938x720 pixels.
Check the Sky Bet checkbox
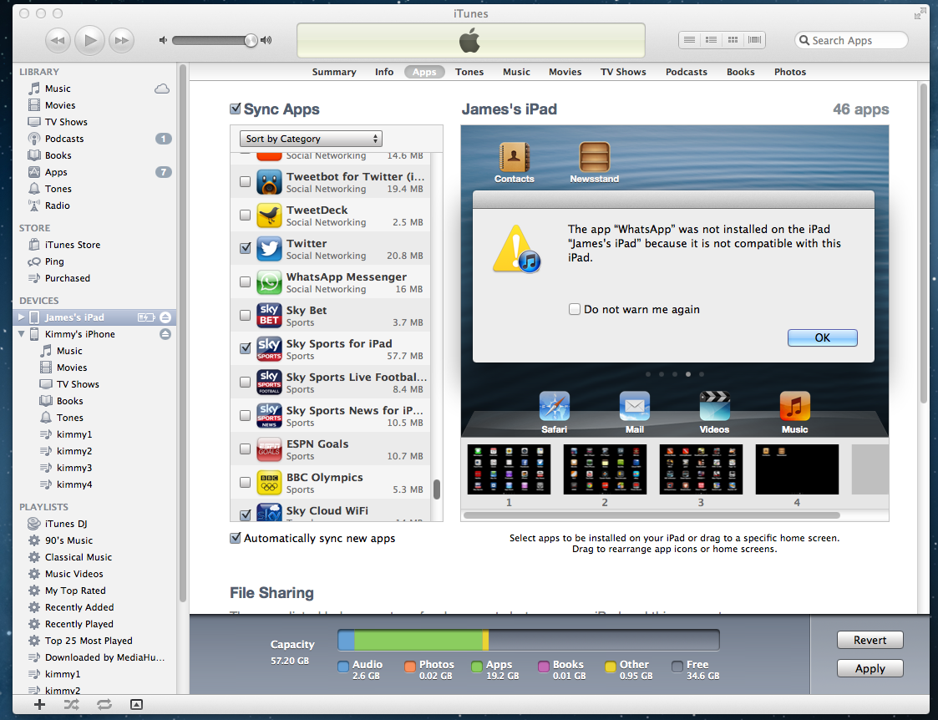(x=246, y=315)
